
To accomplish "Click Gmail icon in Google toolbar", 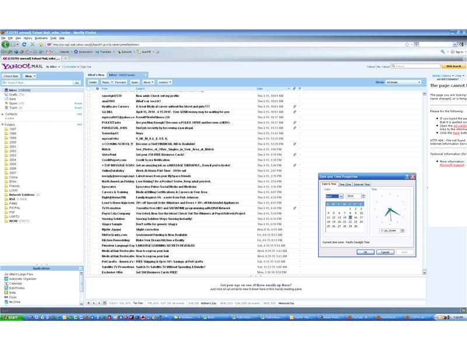I will pyautogui.click(x=49, y=52).
